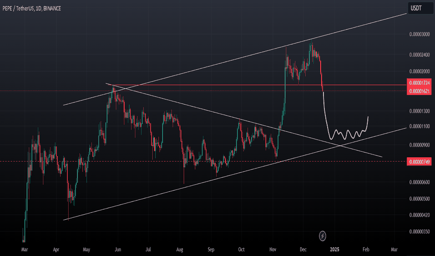The image size is (435, 256).
Task: Click the 0.00001100 price axis label
Action: pyautogui.click(x=420, y=126)
